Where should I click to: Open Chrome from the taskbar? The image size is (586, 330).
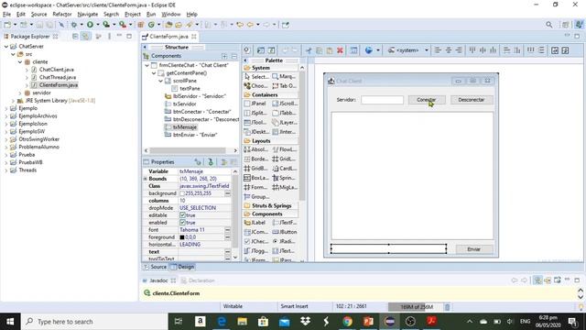click(347, 322)
